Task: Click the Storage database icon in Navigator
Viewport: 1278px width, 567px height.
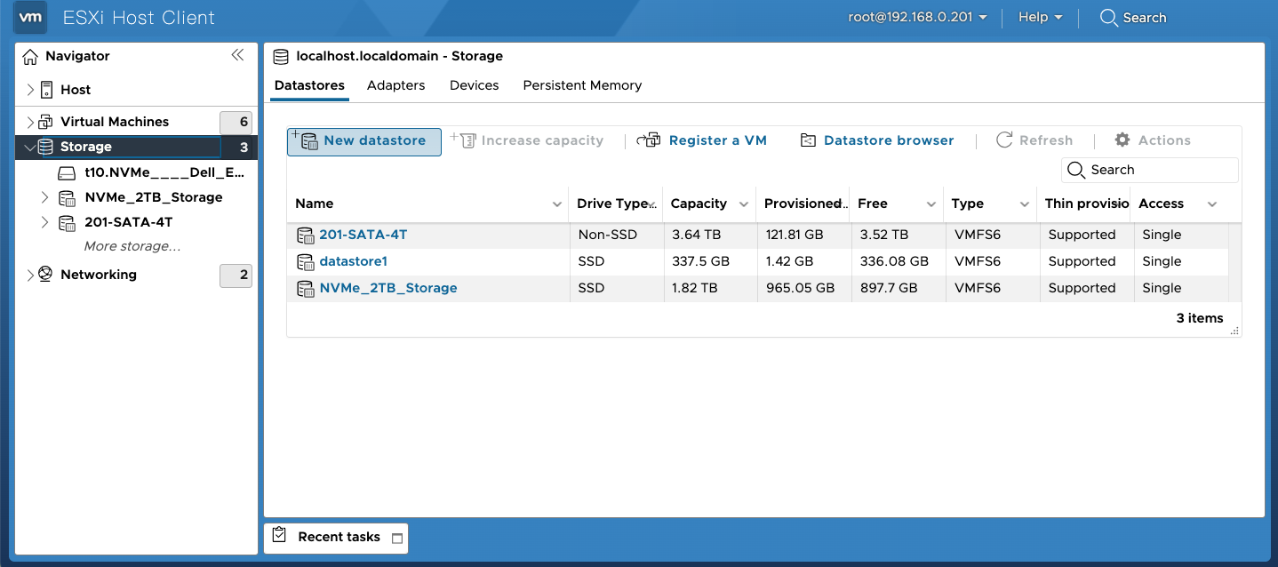Action: [x=45, y=147]
